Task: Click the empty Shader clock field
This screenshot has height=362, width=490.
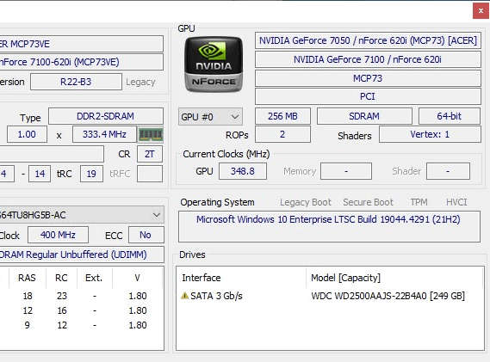Action: point(448,171)
